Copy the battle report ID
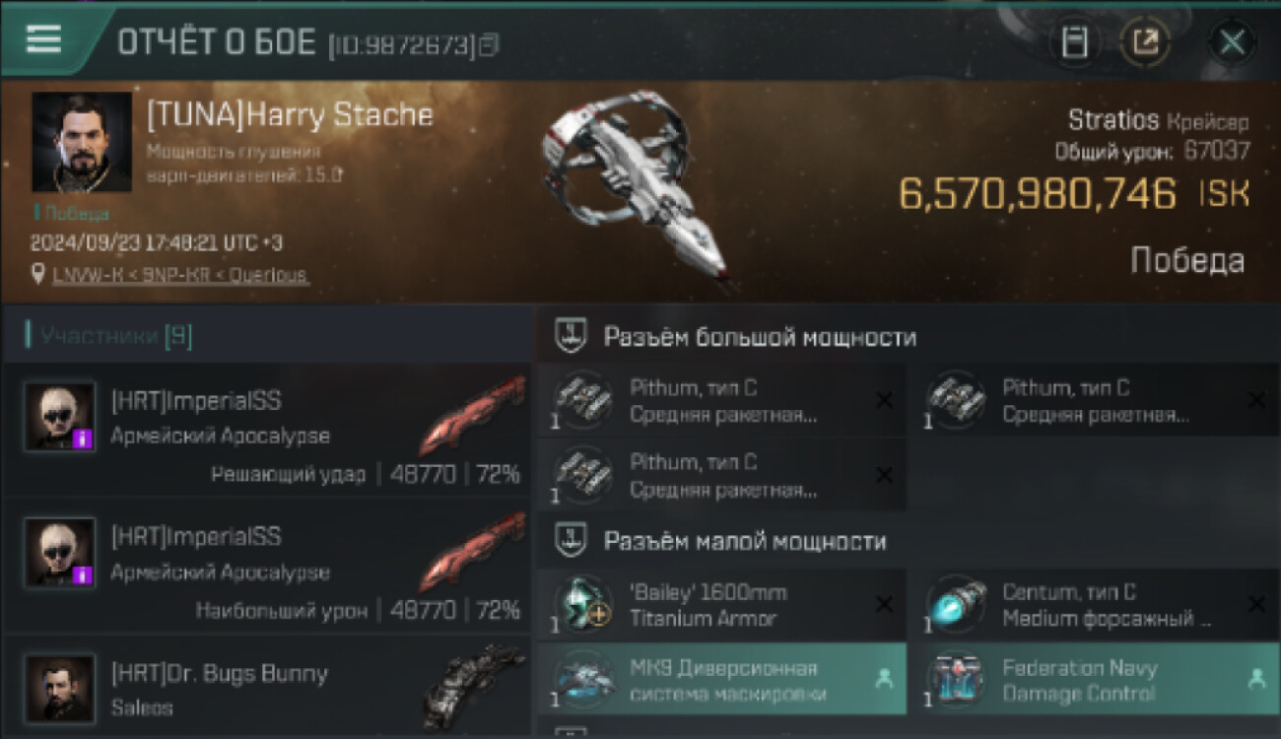1281x739 pixels. (489, 44)
